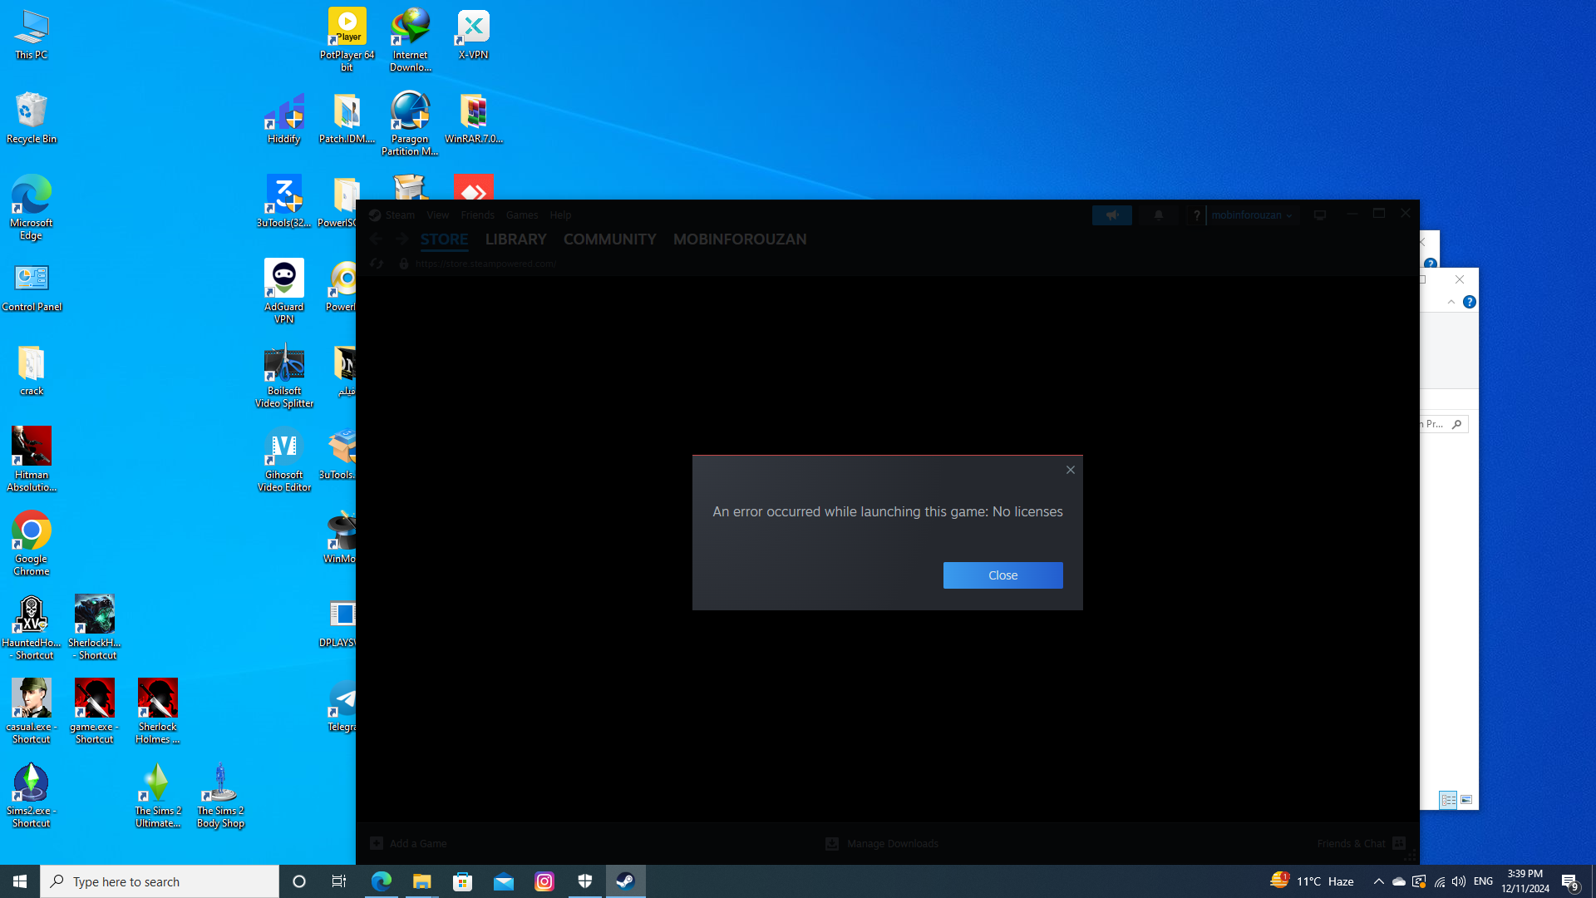Open the Friends menu in Steam

coord(477,215)
